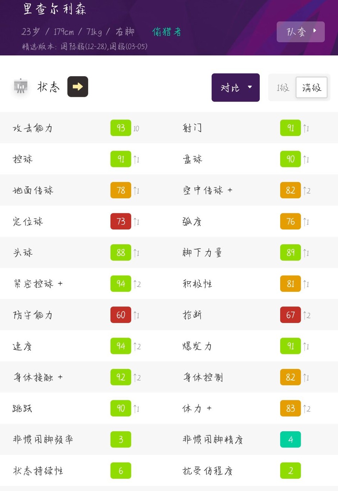Image resolution: width=338 pixels, height=491 pixels.
Task: Click the plus sign next to 紧密控球
Action: coord(60,284)
